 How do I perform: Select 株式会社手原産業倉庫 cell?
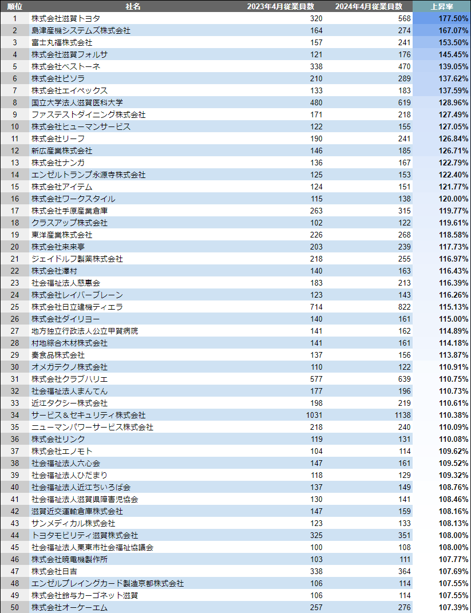(x=133, y=211)
